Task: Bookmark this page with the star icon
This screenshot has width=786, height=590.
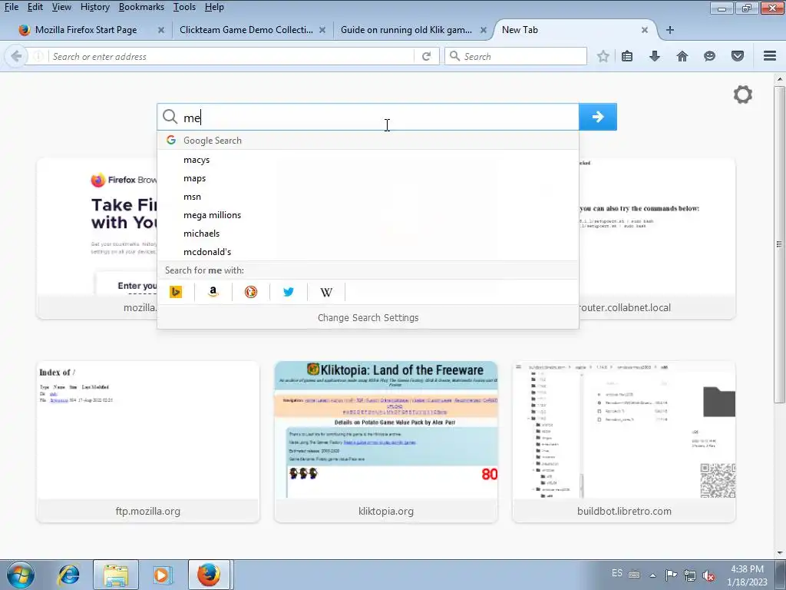Action: click(603, 56)
